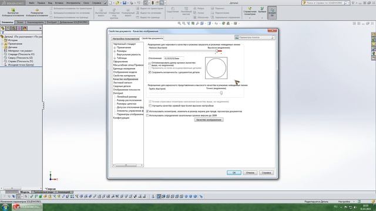
Task: Click the Повернутая бобышка/основание revolve icon
Action: pos(37,10)
